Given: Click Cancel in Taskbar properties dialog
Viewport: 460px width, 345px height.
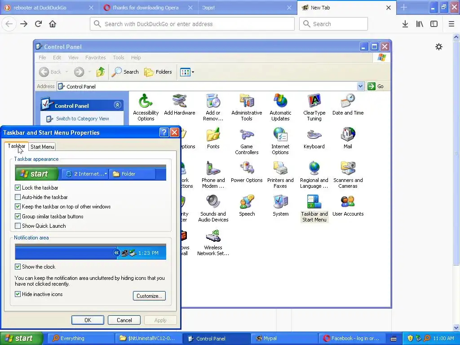Looking at the screenshot, I should pos(124,320).
